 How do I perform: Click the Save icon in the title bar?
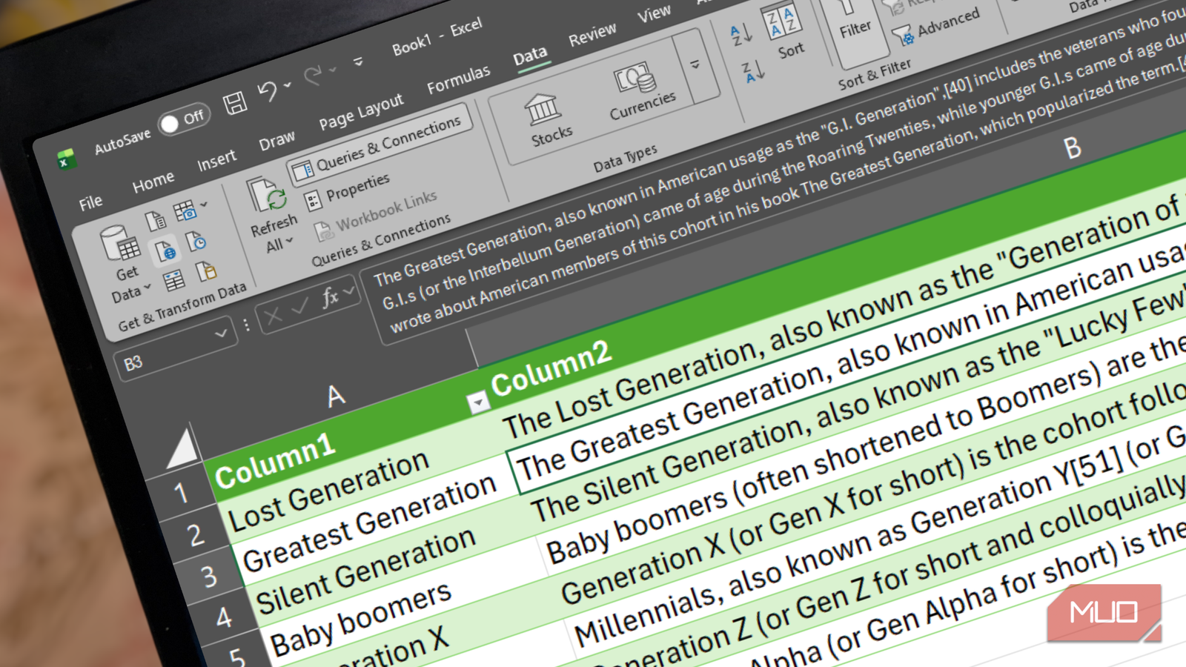coord(235,103)
